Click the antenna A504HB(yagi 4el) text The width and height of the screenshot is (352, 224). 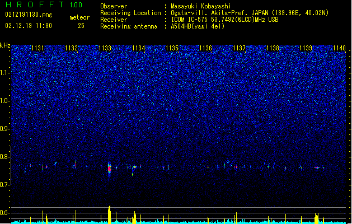(198, 26)
